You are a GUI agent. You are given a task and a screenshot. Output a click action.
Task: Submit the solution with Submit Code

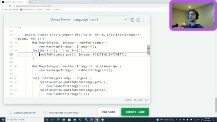click(x=135, y=112)
